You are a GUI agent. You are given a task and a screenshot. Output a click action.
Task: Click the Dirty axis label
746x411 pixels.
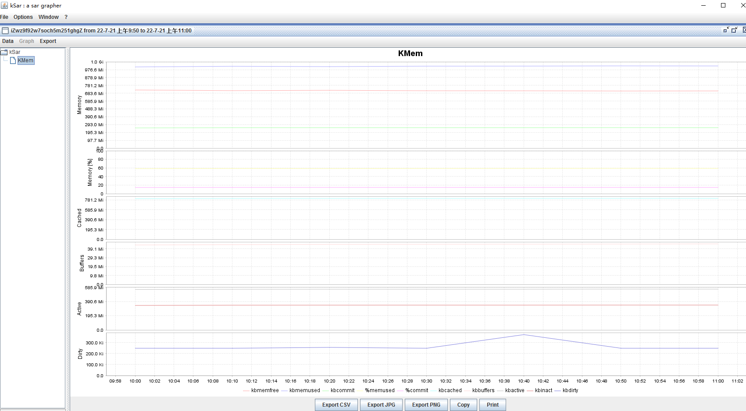pyautogui.click(x=80, y=354)
